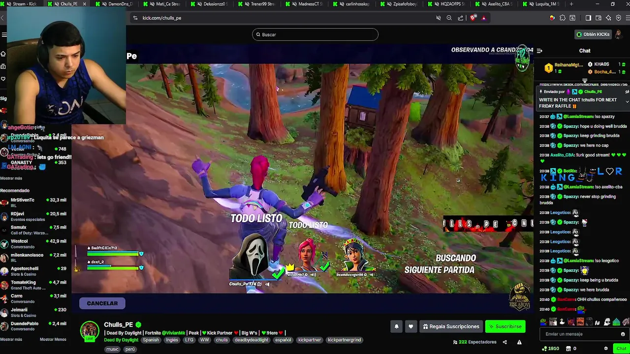
Task: Click the 'Spanish' language tag
Action: pos(151,340)
